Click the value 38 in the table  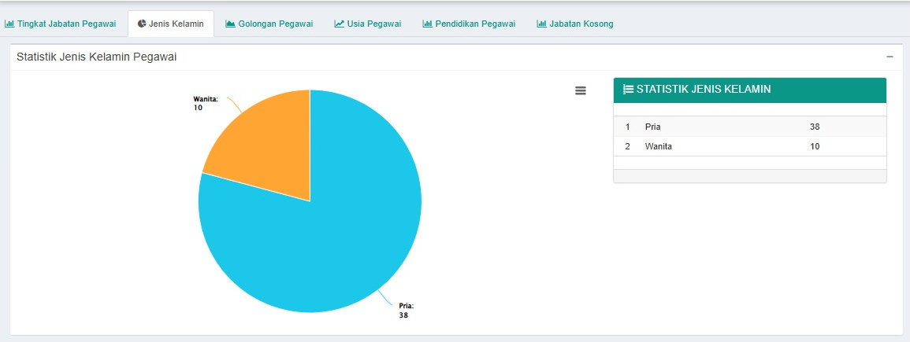(x=815, y=127)
